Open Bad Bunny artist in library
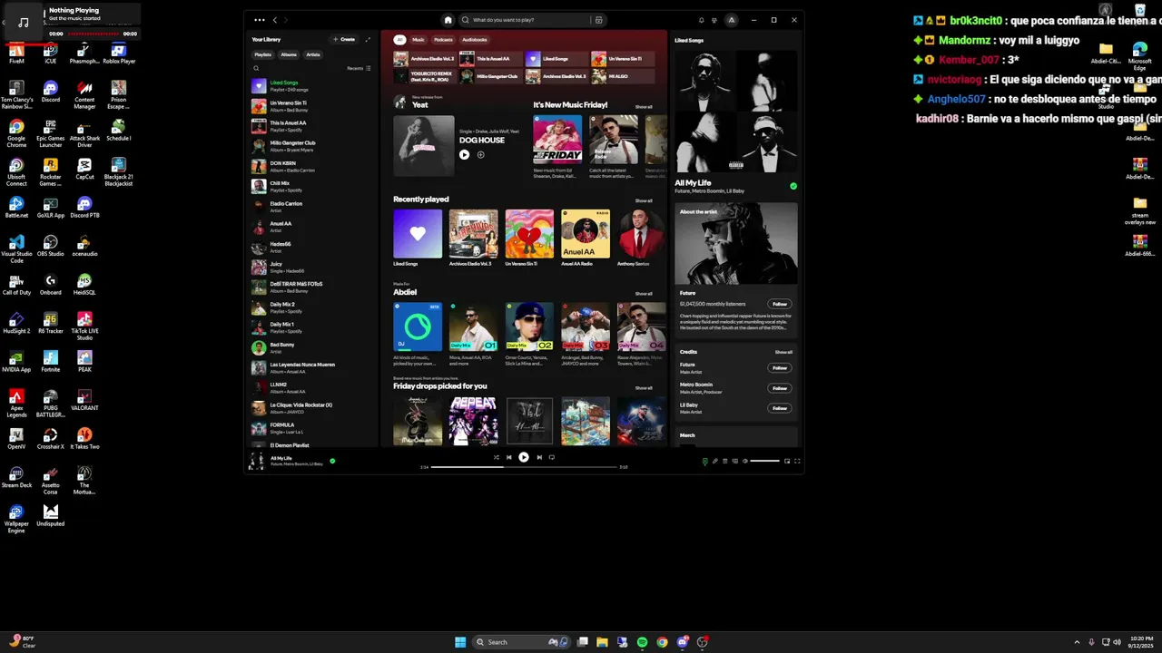The image size is (1162, 653). point(313,347)
